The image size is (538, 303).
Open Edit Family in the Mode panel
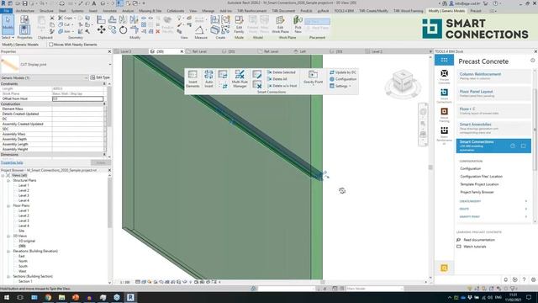[x=239, y=24]
